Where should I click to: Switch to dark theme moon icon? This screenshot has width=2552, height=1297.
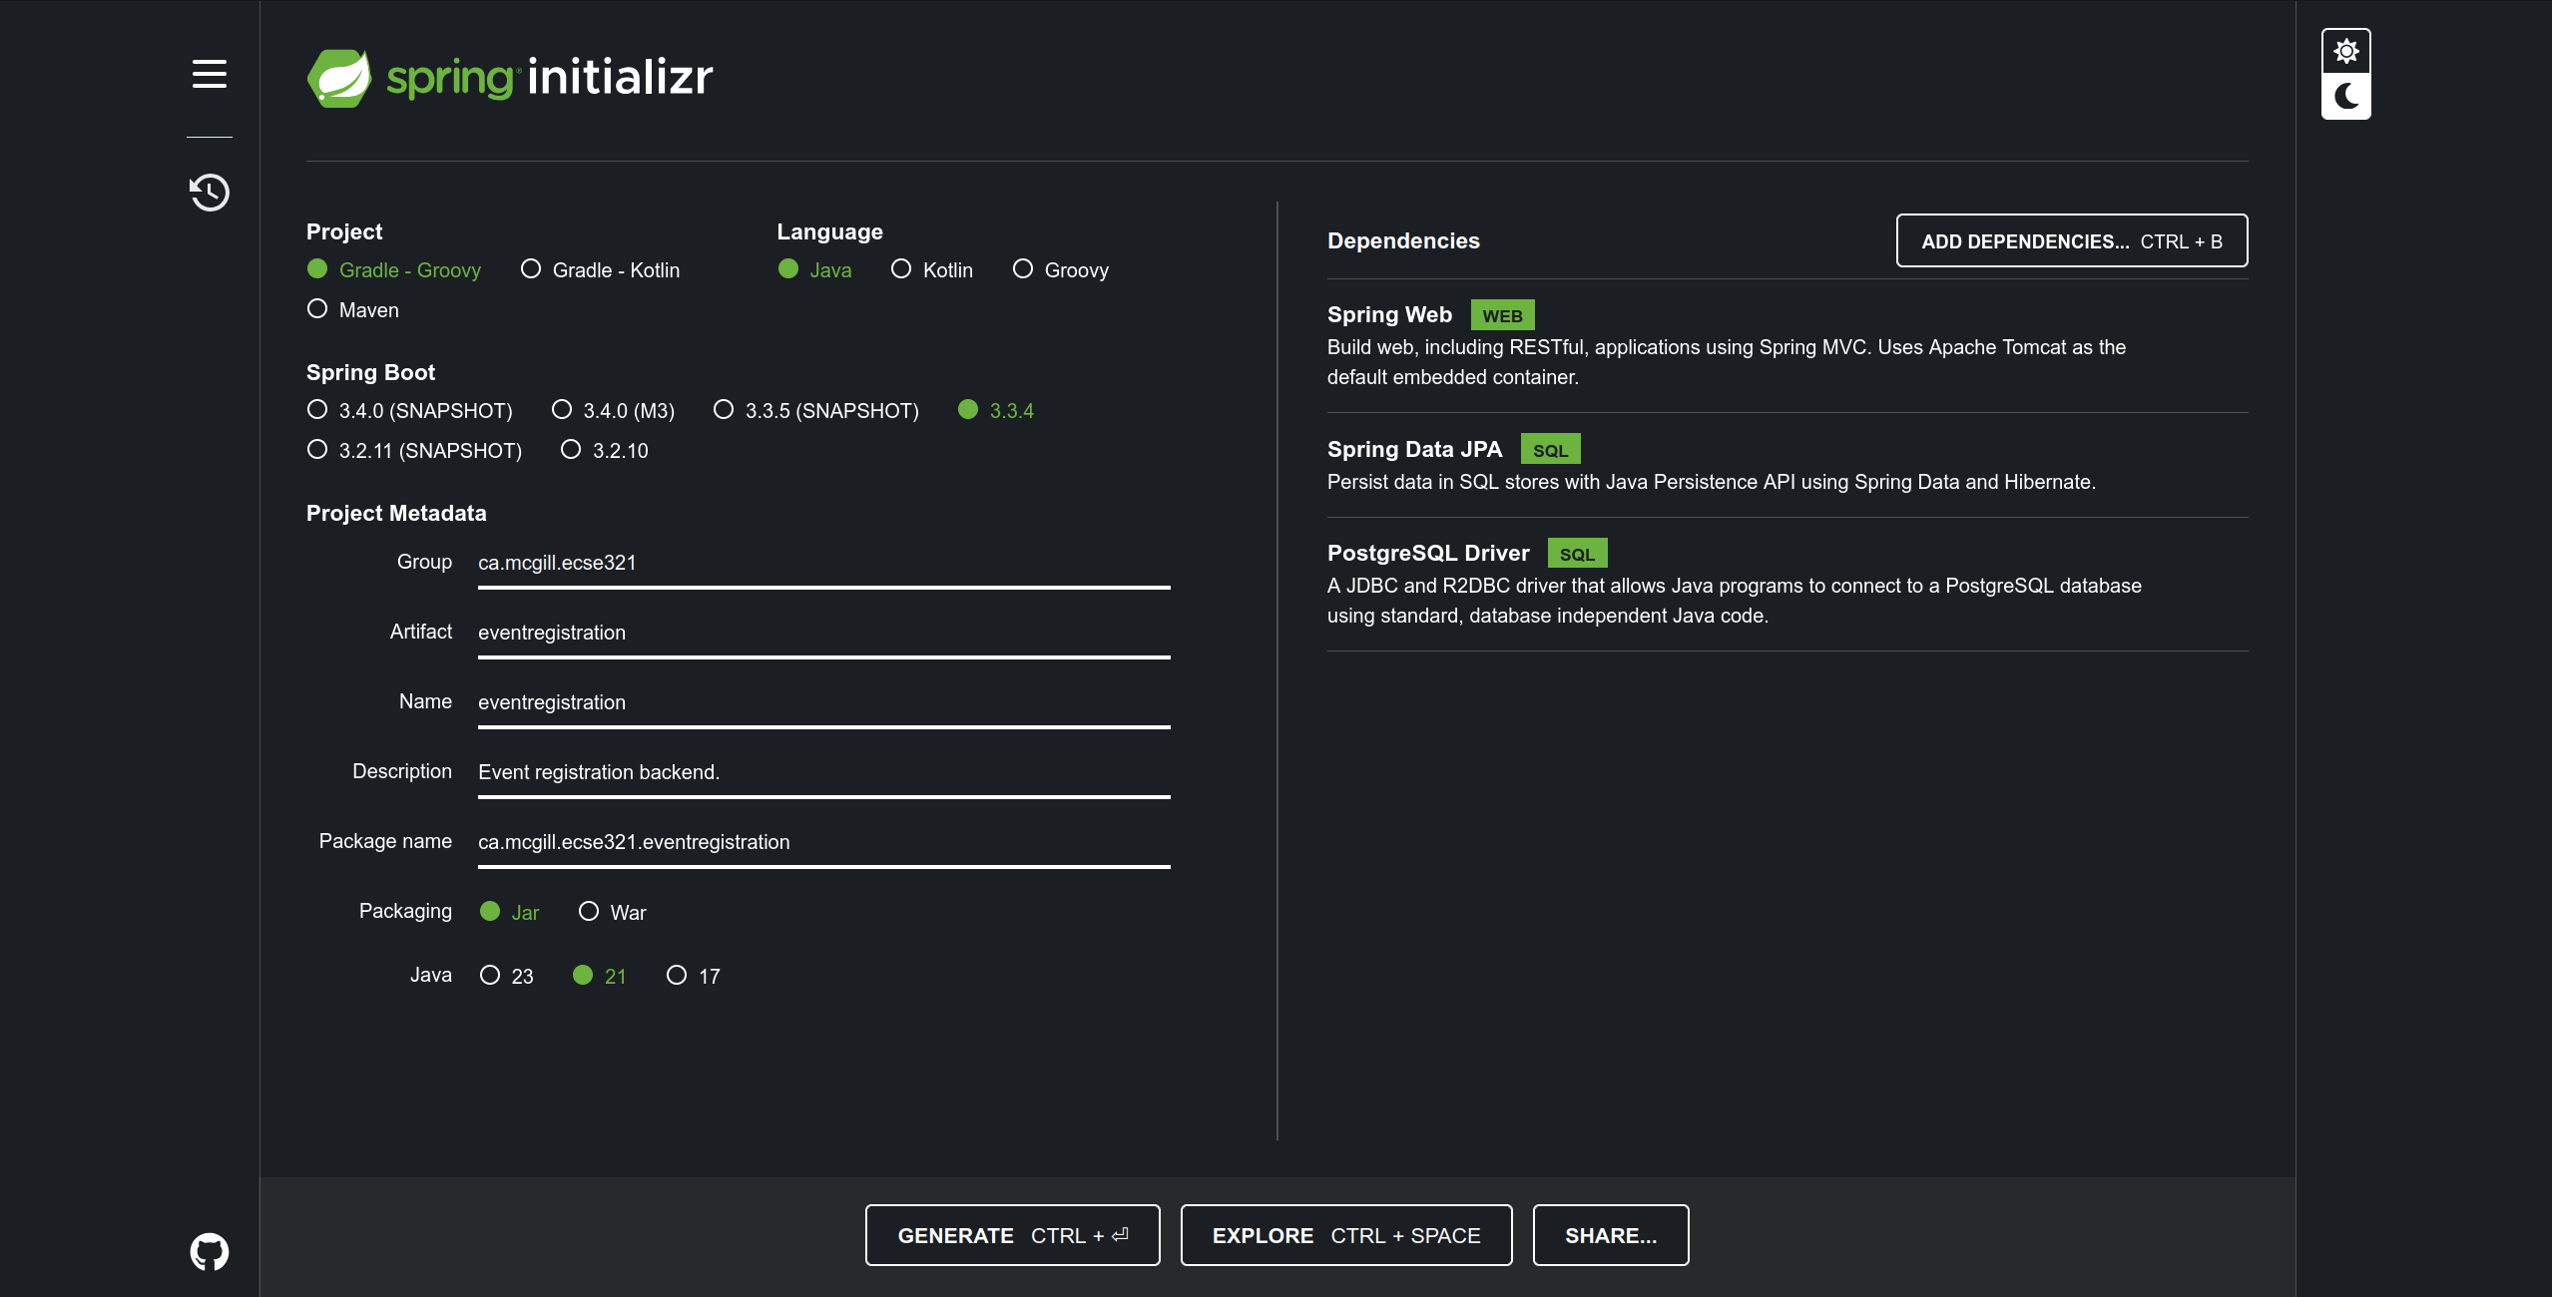click(x=2346, y=97)
